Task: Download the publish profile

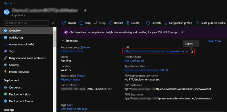Action: point(178,23)
